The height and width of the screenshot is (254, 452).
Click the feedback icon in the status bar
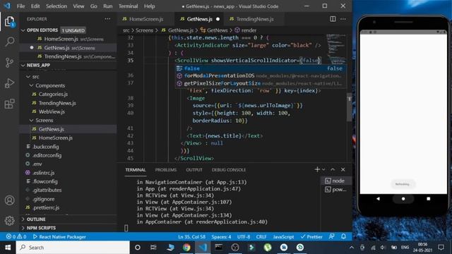click(x=332, y=237)
